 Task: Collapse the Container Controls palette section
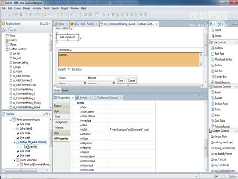pos(236,87)
